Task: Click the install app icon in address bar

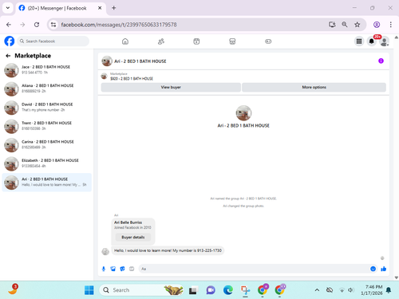Action: coord(332,25)
